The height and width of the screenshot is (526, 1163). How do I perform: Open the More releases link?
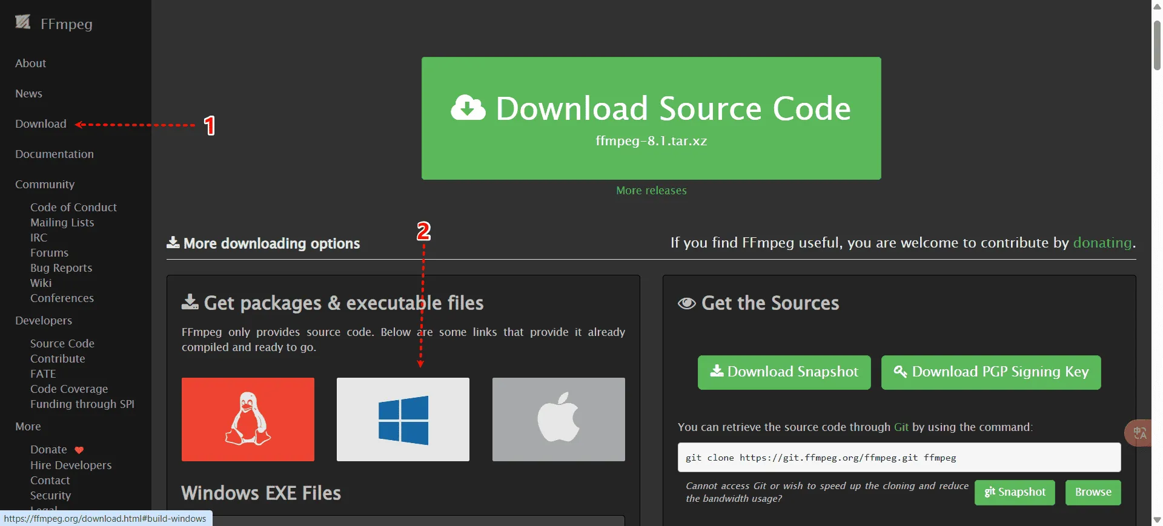pos(651,191)
